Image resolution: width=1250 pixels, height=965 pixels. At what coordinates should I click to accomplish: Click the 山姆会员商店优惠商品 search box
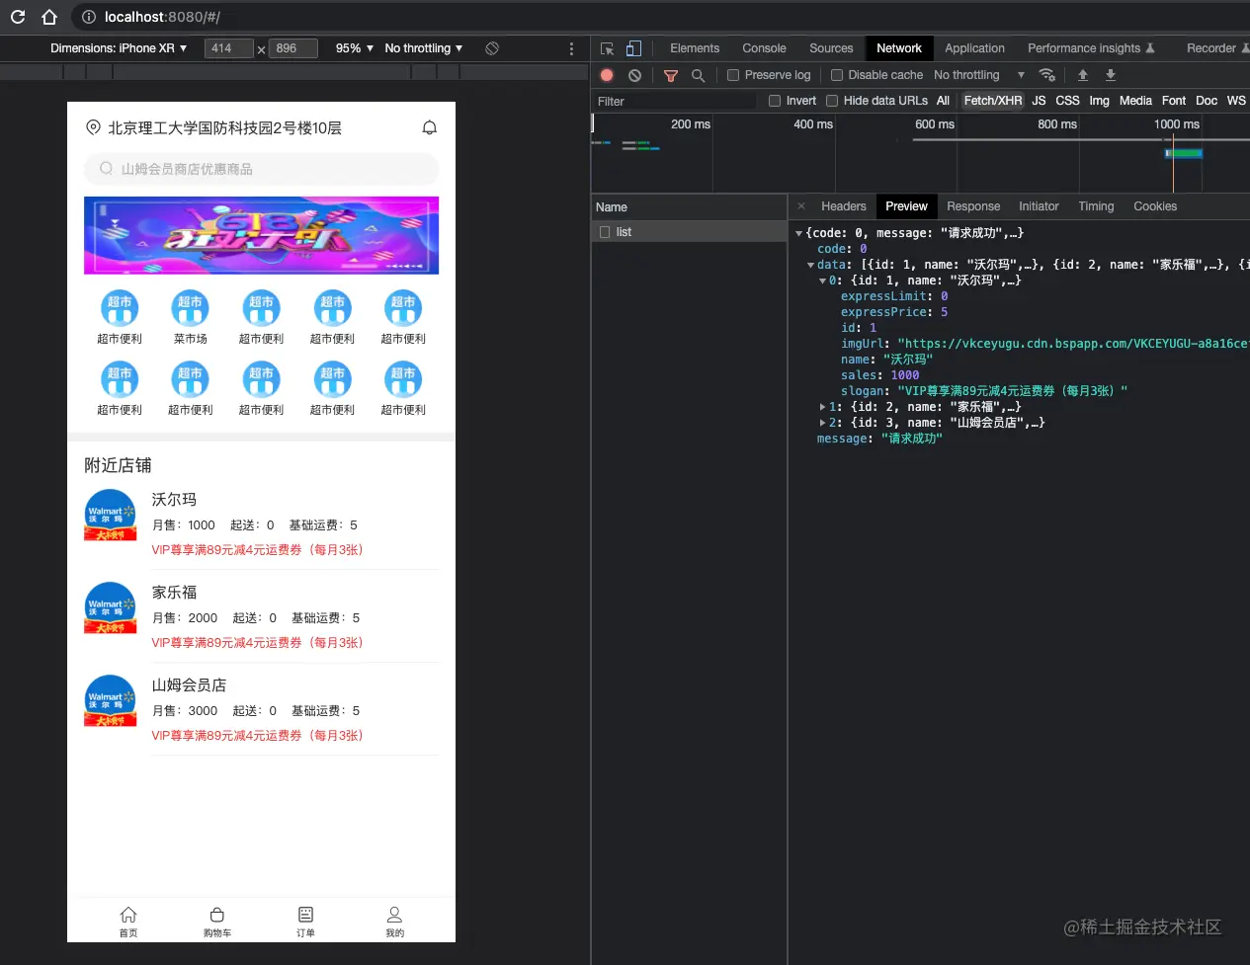262,169
